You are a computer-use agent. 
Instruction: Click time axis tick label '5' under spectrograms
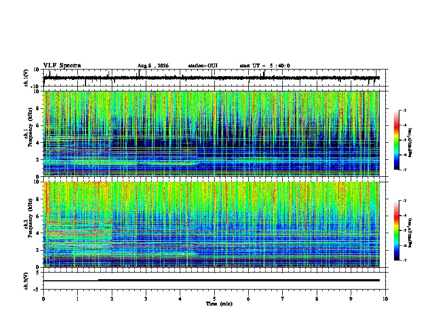click(x=214, y=299)
